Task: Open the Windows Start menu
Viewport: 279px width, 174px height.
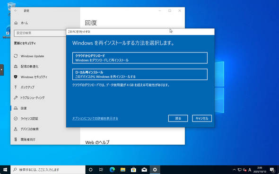Action: (5, 170)
